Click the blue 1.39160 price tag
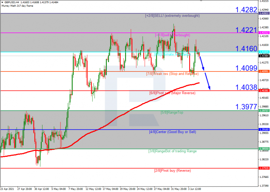Screen dimensions: 270x192 [x=264, y=129]
